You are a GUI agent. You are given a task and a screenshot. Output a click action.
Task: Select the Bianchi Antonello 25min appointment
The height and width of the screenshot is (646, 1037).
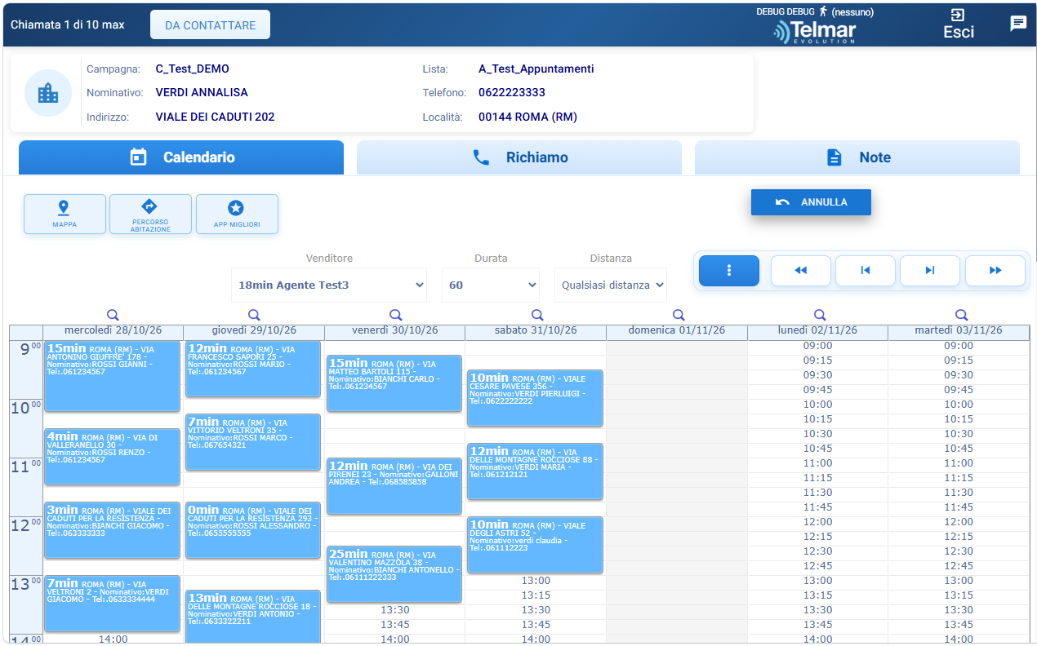tap(394, 574)
